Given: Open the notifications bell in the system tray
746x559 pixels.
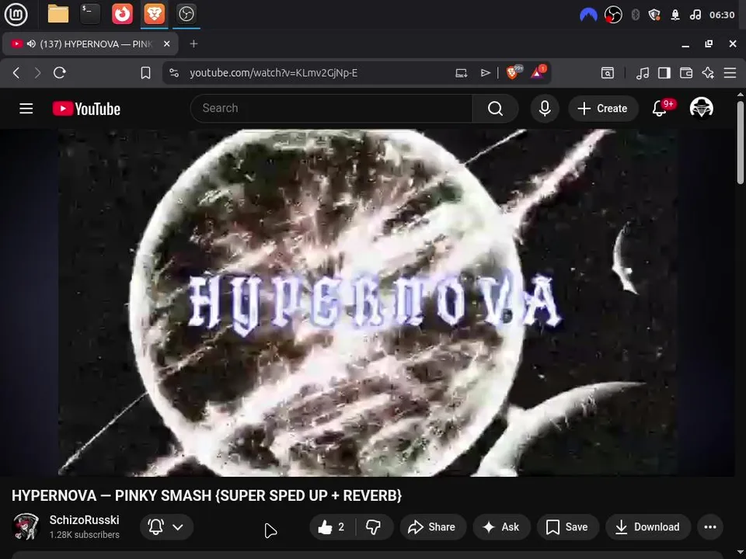Looking at the screenshot, I should click(675, 15).
